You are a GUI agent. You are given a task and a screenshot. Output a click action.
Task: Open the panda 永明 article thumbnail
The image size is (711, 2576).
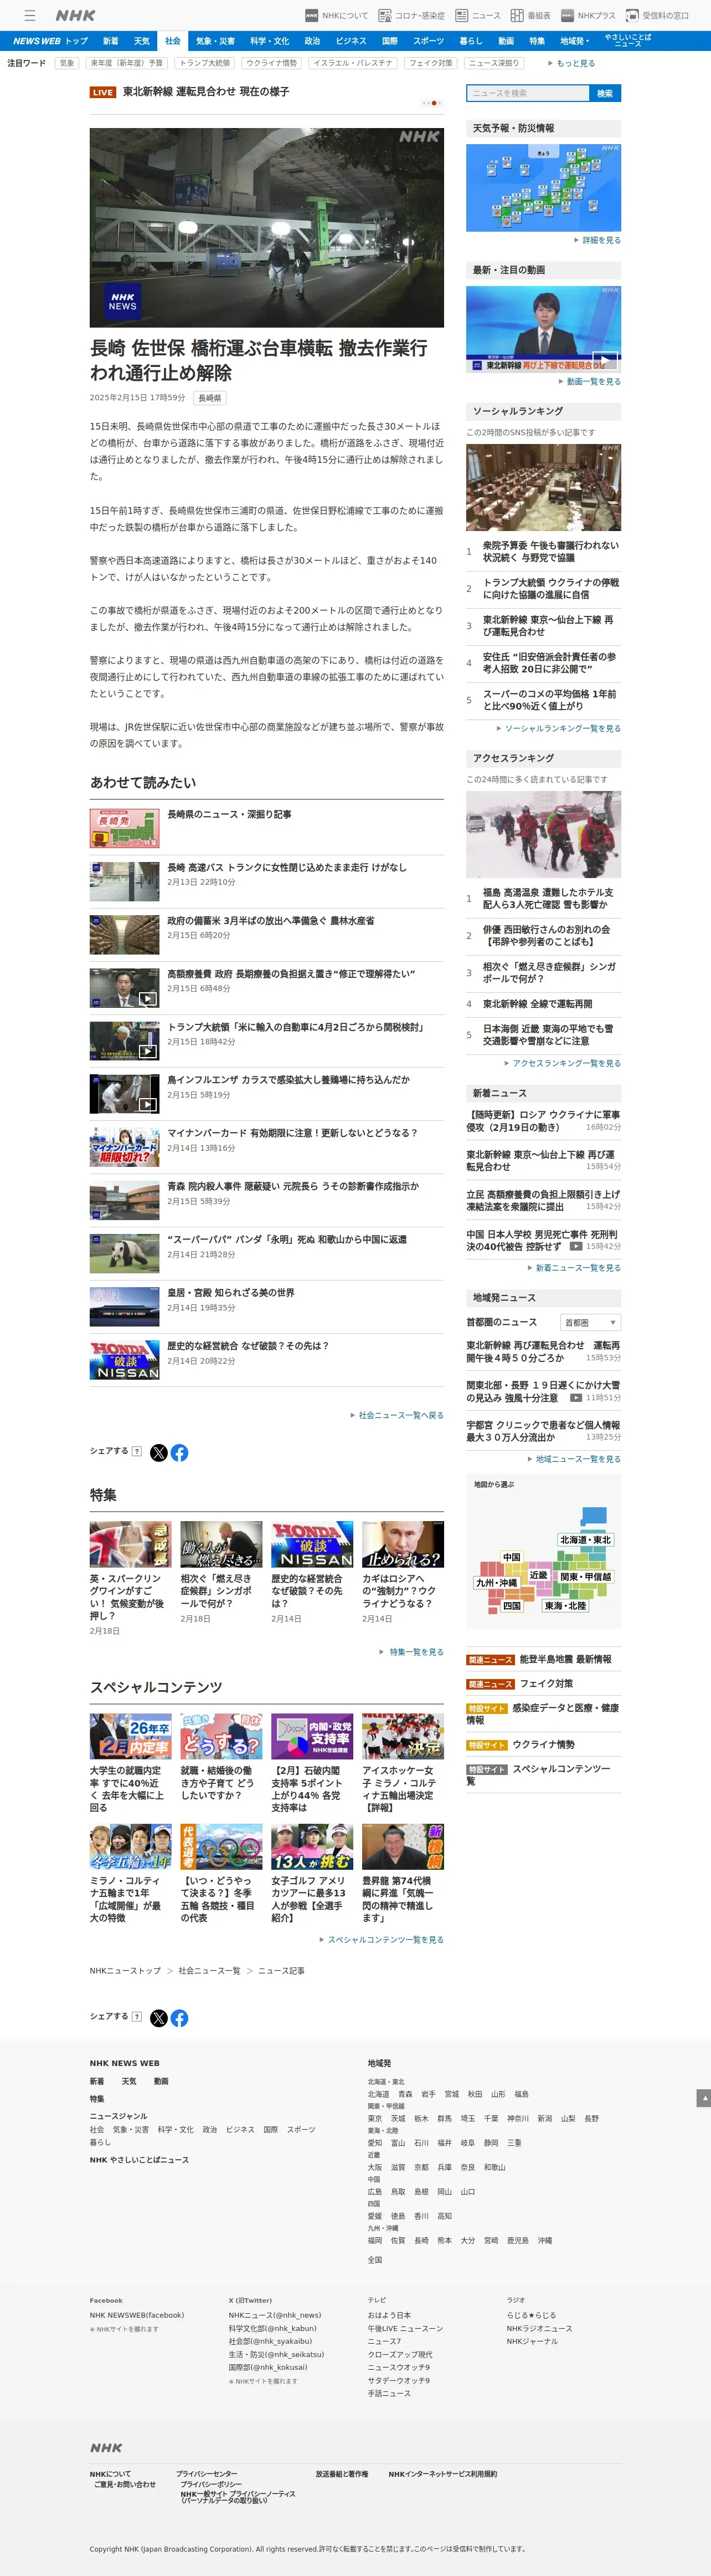pos(125,1253)
